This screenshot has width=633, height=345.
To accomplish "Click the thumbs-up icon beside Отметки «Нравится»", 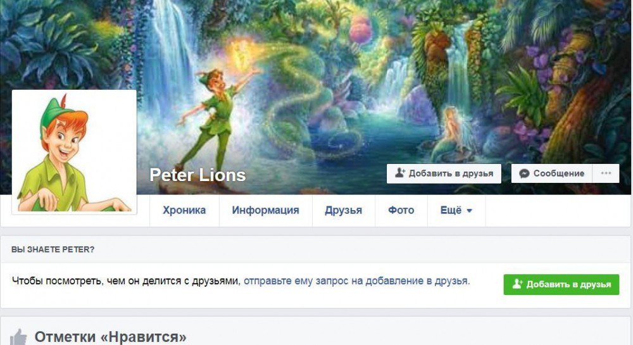I will [x=18, y=337].
